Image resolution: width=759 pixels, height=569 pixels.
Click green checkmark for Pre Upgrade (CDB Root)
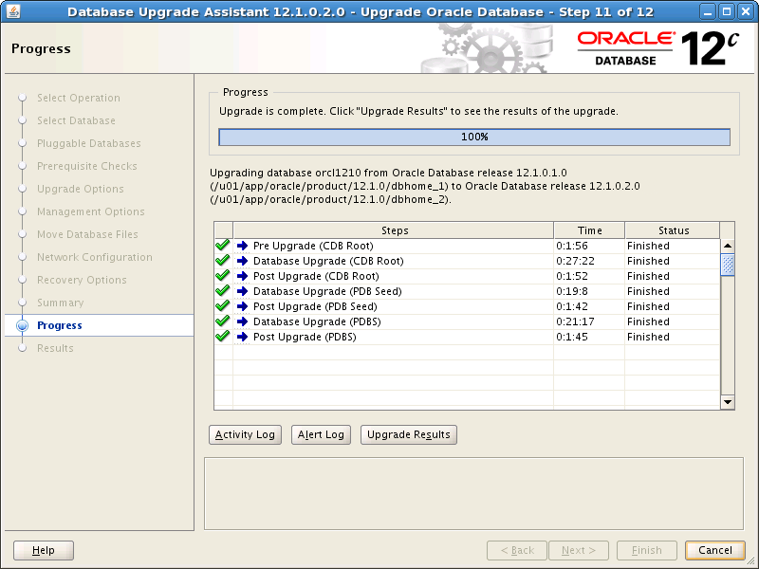[223, 246]
